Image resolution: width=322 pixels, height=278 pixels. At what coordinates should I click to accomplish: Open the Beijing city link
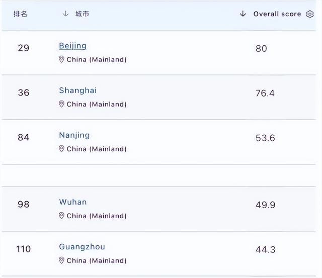pos(72,46)
